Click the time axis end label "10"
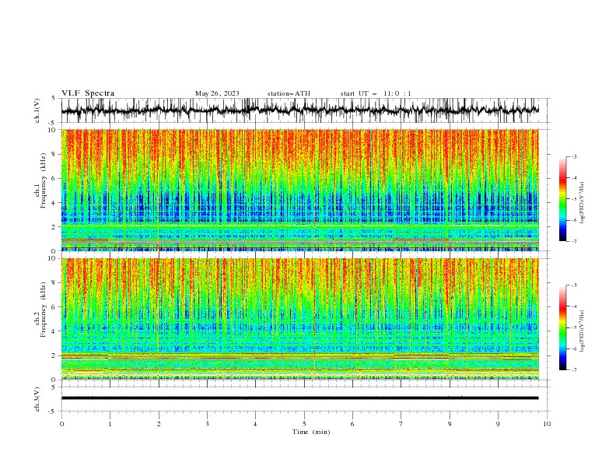Image resolution: width=616 pixels, height=476 pixels. coord(547,424)
